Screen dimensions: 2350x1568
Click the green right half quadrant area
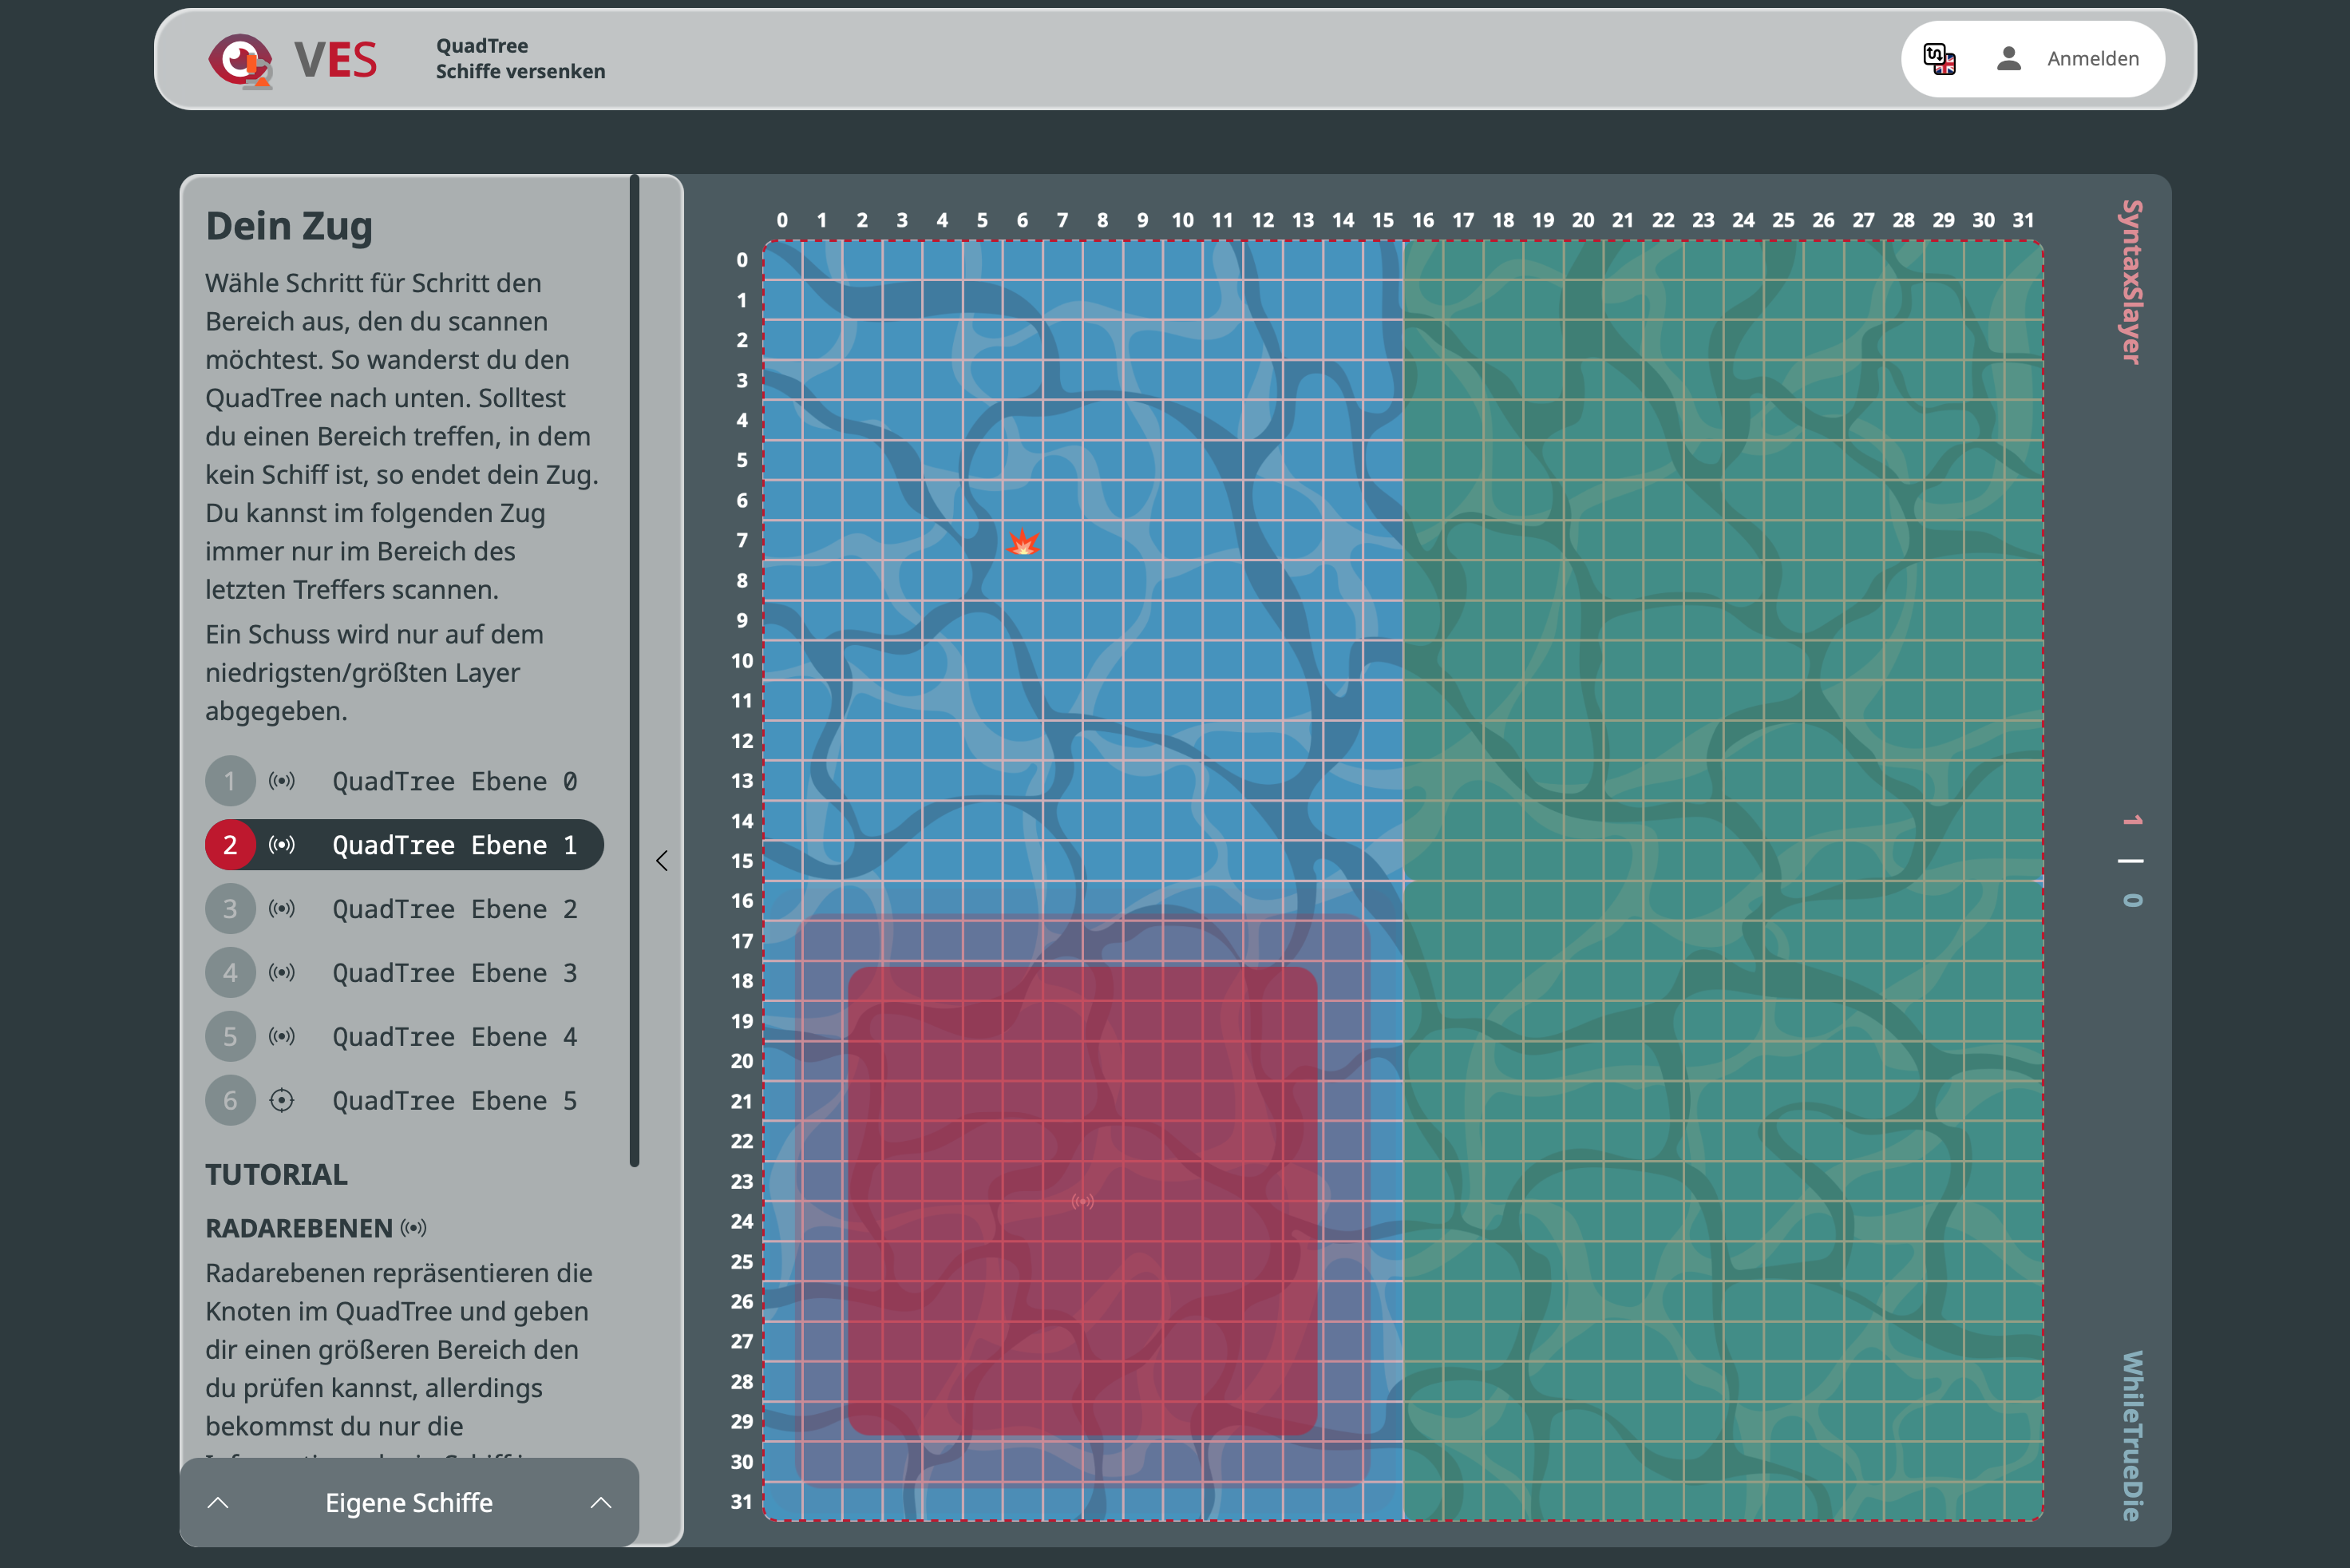pos(1721,880)
